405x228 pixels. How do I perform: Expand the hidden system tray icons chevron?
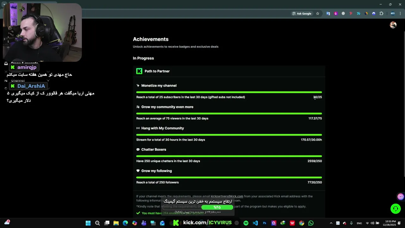(x=331, y=223)
